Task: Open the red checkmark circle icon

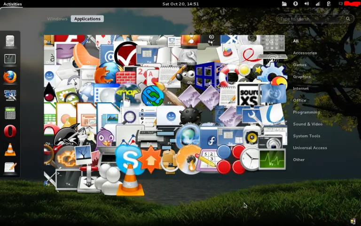Action: 126,54
